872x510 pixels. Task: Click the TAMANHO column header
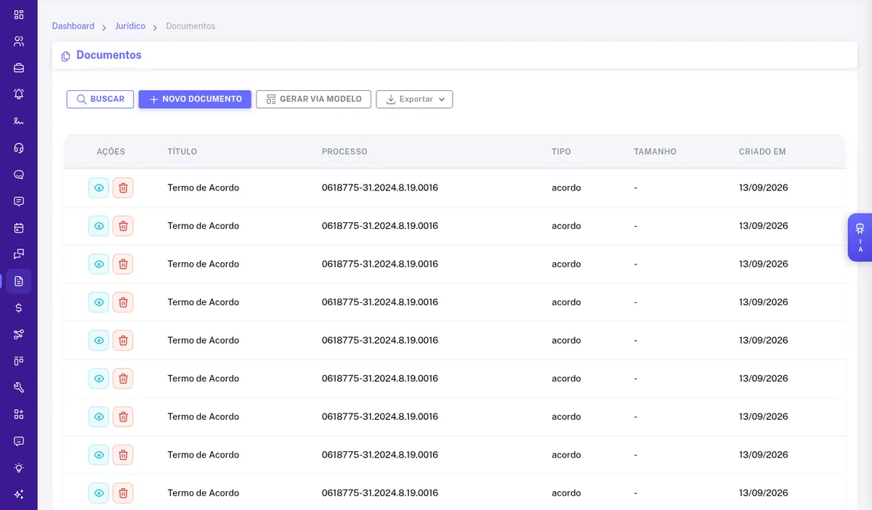(x=655, y=152)
